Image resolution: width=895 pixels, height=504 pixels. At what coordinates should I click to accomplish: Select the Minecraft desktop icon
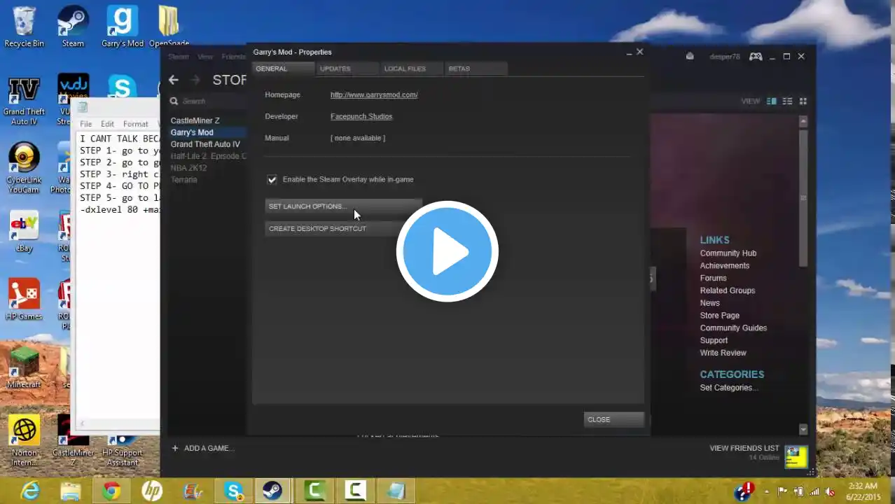tap(24, 367)
